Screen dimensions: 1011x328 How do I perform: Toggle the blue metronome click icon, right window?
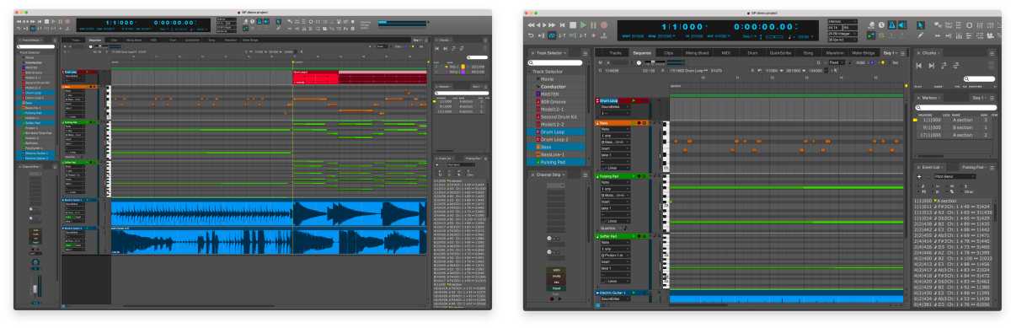891,25
